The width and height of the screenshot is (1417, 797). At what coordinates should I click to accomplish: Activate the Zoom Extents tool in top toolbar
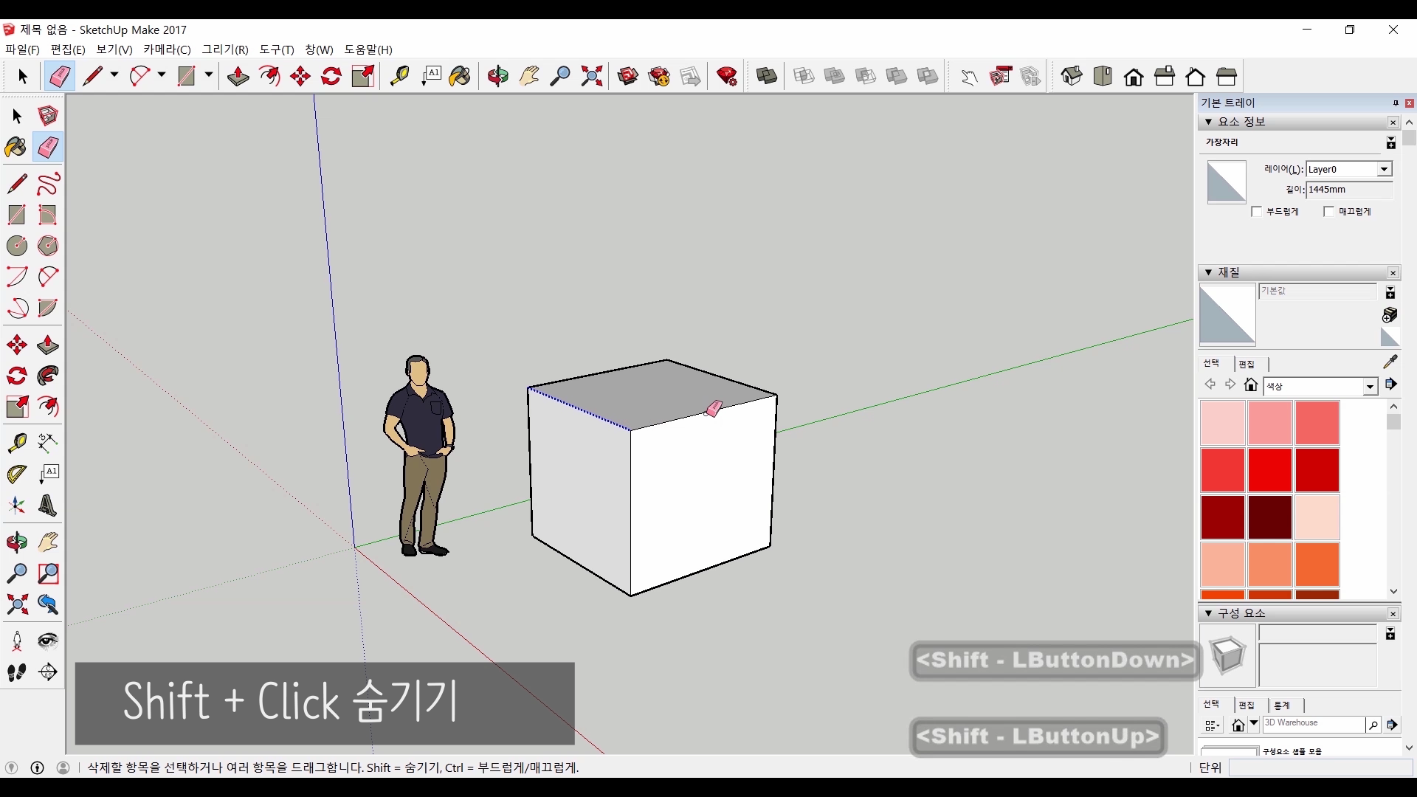[591, 76]
